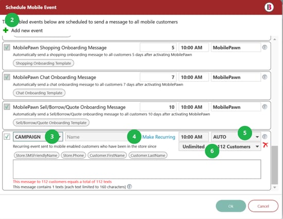This screenshot has height=219, width=283.
Task: Open info icon for Chat Onboarding Message
Action: tap(264, 77)
